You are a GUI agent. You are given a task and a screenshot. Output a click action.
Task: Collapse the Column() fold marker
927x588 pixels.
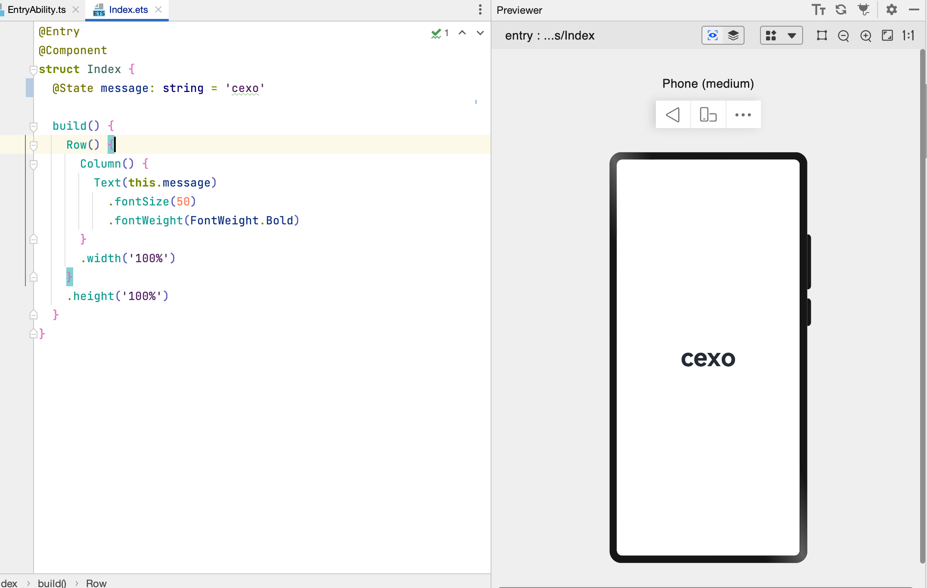click(34, 164)
